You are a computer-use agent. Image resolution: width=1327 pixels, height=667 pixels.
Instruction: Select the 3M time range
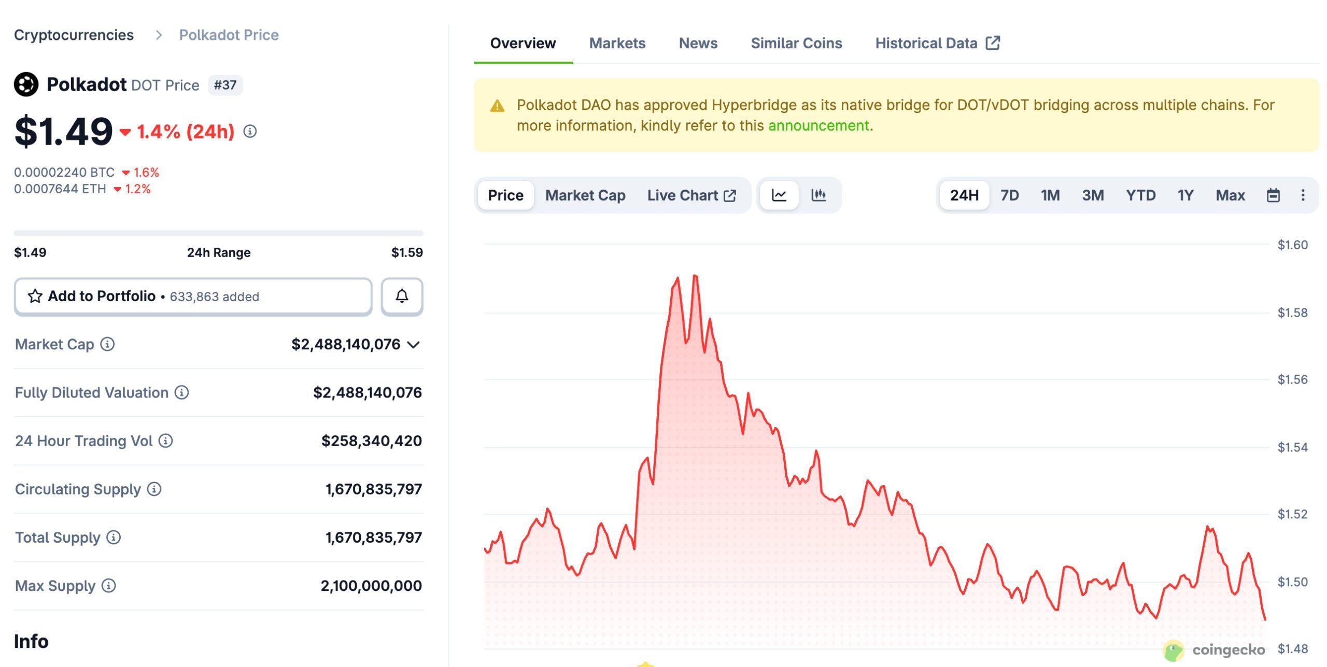pyautogui.click(x=1093, y=195)
